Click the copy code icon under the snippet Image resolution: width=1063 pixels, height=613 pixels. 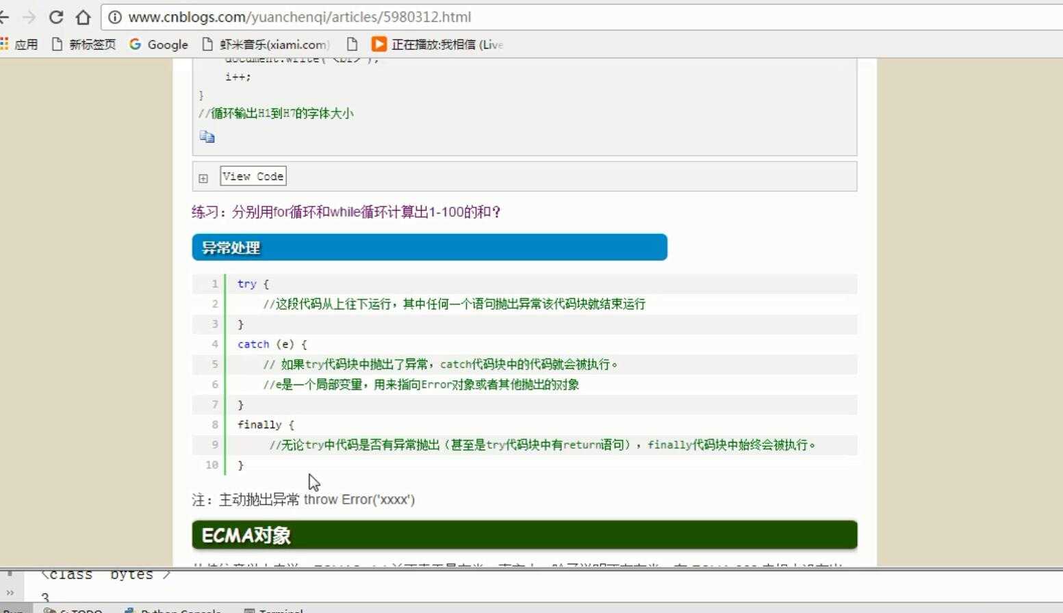[207, 137]
